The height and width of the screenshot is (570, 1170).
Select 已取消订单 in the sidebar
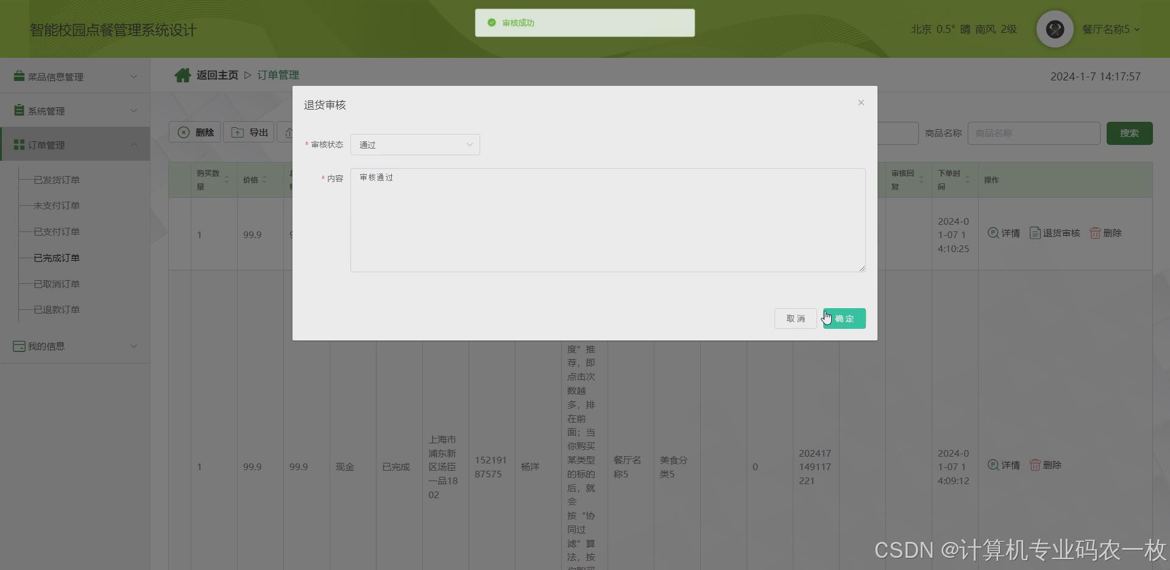(x=57, y=283)
